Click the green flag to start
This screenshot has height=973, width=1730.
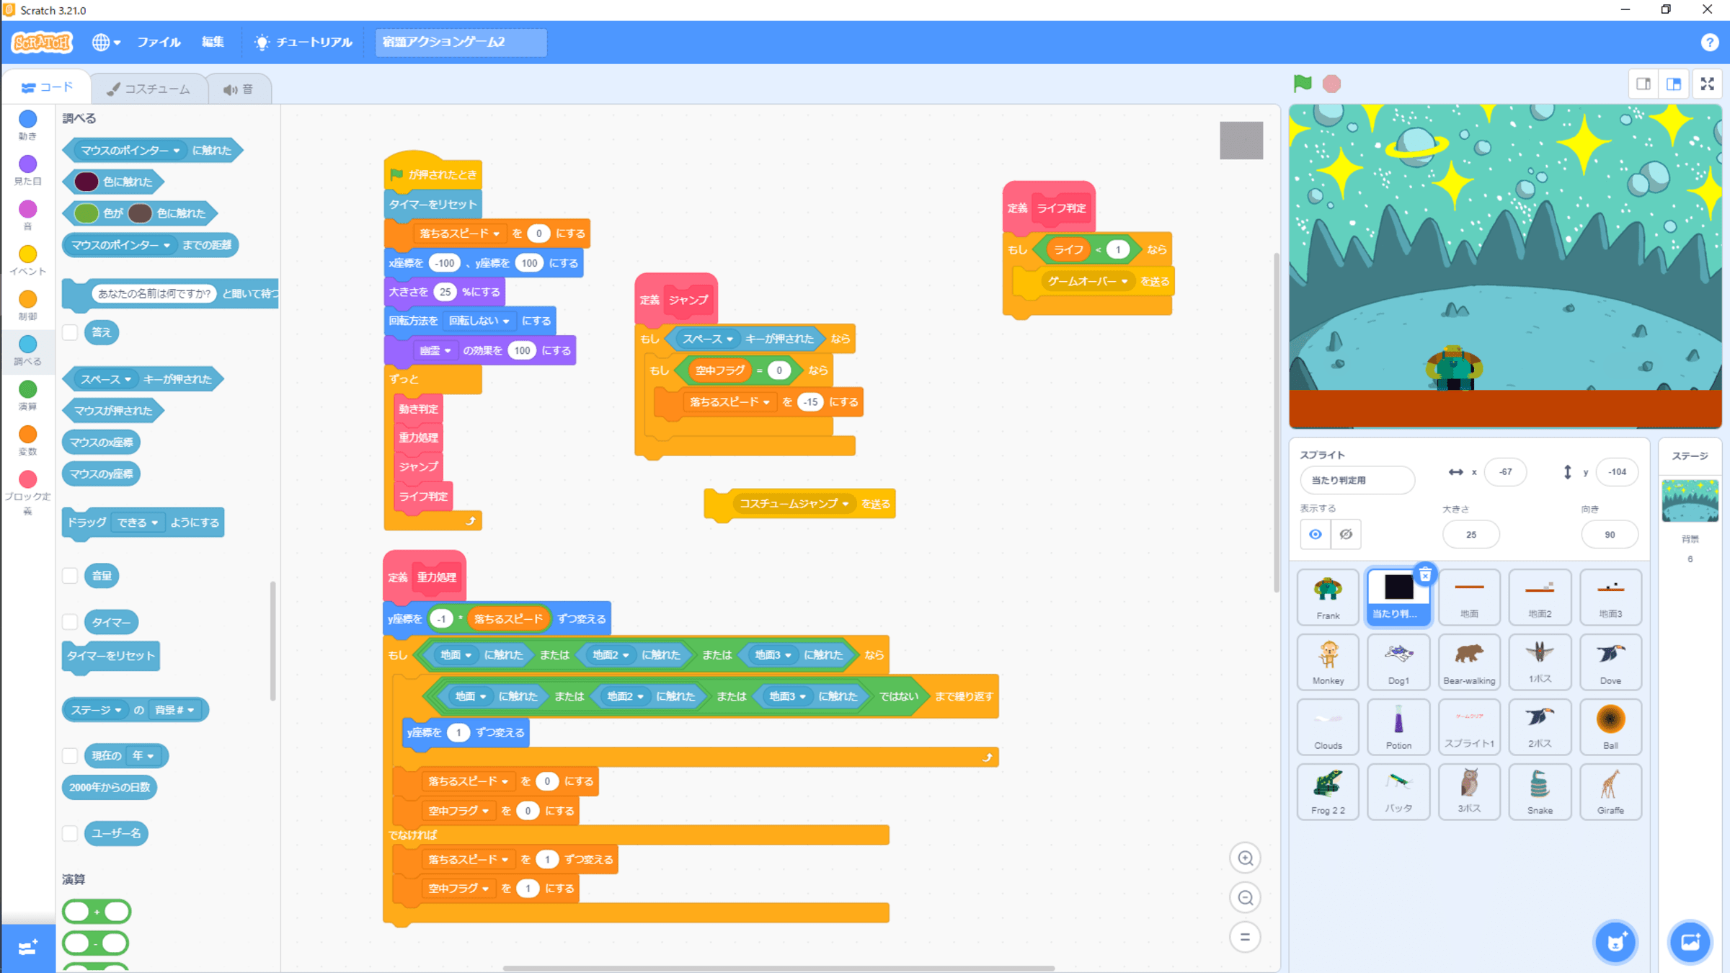(1302, 84)
